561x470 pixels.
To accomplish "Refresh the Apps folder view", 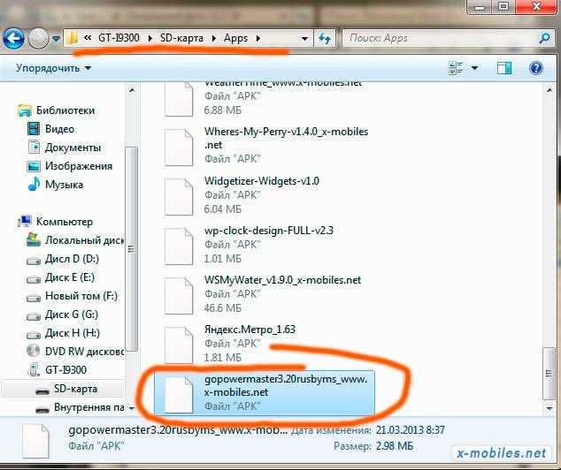I will pos(325,38).
